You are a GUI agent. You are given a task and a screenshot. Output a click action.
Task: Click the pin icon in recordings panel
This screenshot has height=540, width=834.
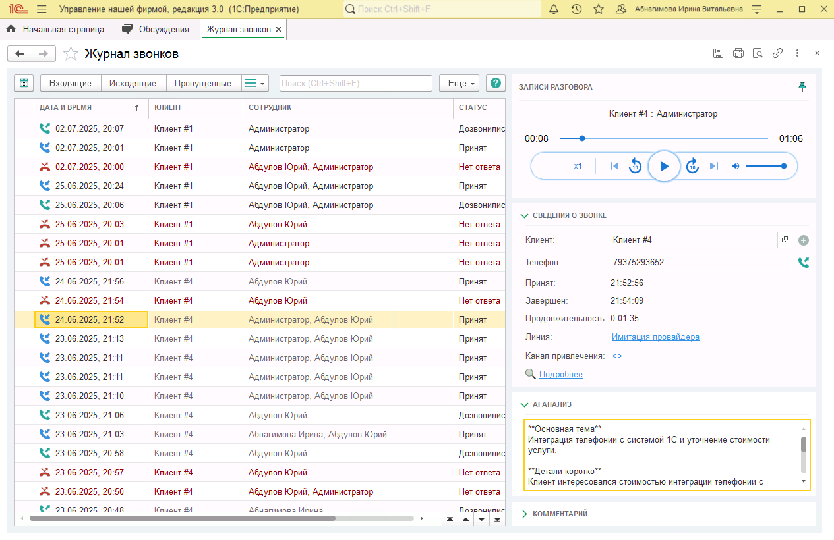click(x=802, y=87)
